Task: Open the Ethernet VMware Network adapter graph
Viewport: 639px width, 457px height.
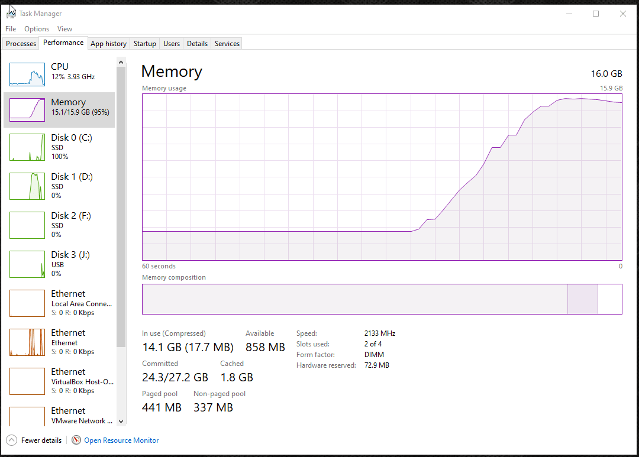Action: point(27,416)
